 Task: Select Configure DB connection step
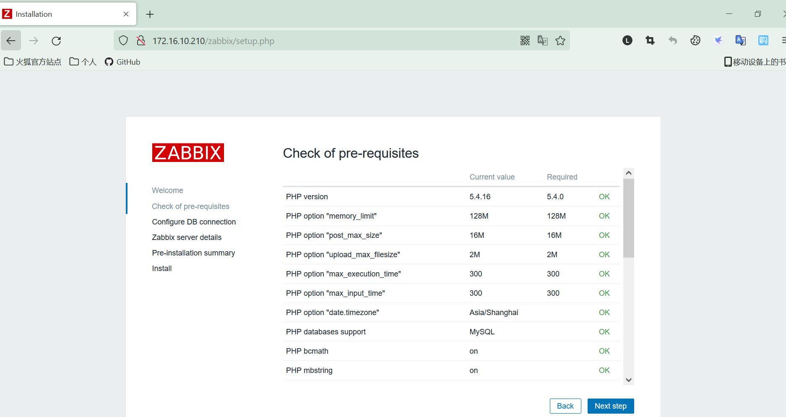click(194, 222)
